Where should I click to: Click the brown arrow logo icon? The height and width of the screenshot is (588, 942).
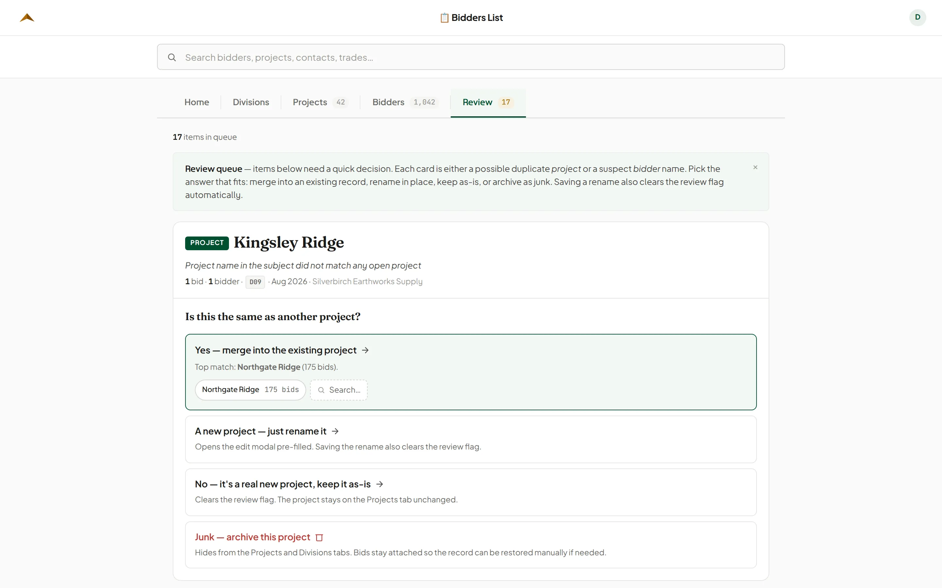[27, 18]
